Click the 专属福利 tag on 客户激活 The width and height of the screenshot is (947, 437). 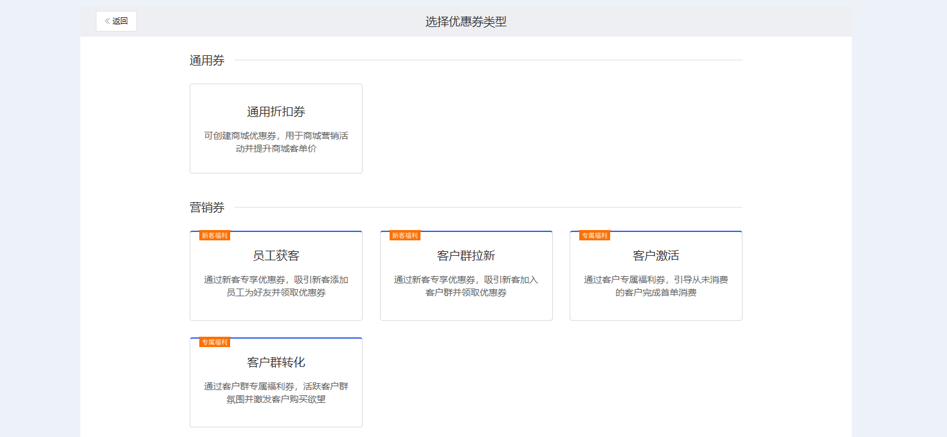pos(595,236)
